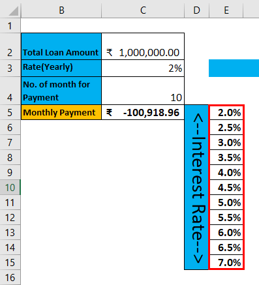Select column D header

tap(196, 10)
